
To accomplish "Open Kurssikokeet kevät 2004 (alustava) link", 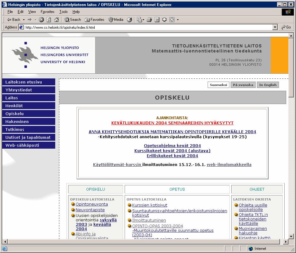I will [172, 151].
